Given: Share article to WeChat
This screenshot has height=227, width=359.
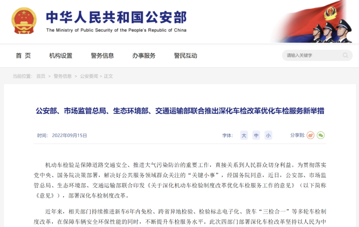Looking at the screenshot, I should pos(321,135).
